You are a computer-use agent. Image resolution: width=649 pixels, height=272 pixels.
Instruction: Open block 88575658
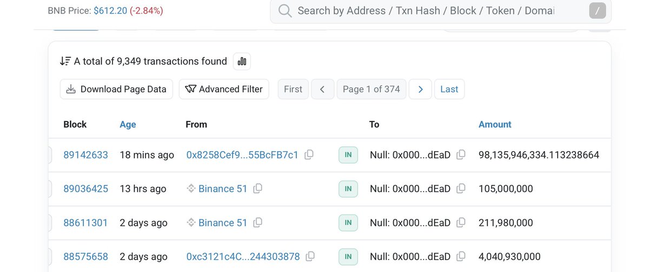point(86,256)
